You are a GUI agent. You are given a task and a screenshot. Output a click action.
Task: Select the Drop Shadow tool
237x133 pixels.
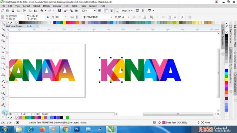click(3, 93)
